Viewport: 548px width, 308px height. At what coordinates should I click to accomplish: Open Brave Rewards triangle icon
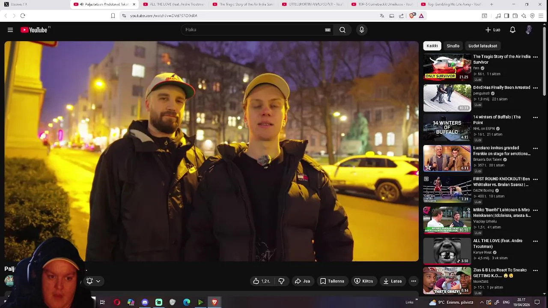[421, 16]
